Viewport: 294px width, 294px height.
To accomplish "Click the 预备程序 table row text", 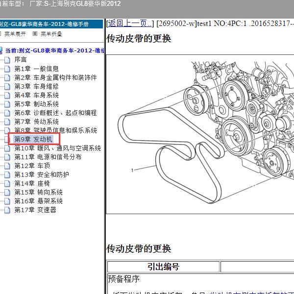I will coord(123,279).
